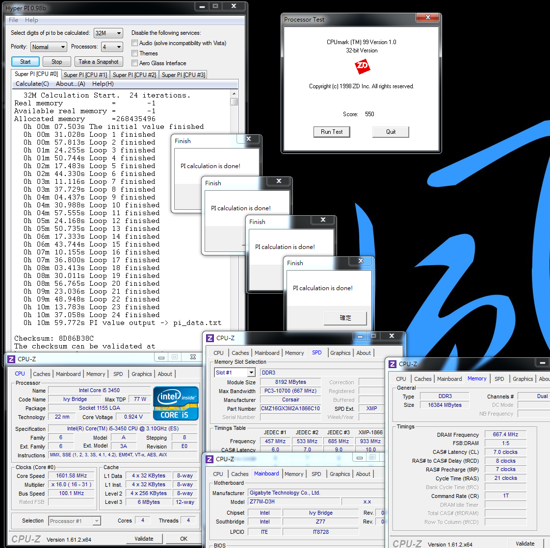This screenshot has width=550, height=548.
Task: Click the Name field Intel Core i5 3450
Action: (99, 390)
